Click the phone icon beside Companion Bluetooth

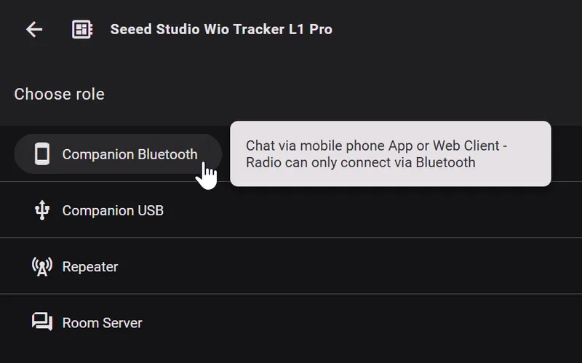click(x=42, y=154)
